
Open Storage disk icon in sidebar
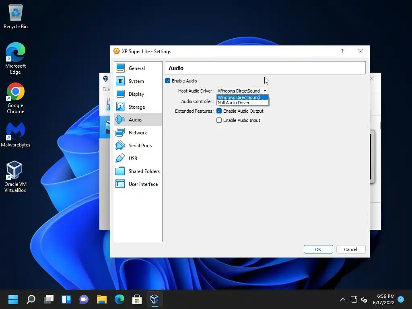120,107
